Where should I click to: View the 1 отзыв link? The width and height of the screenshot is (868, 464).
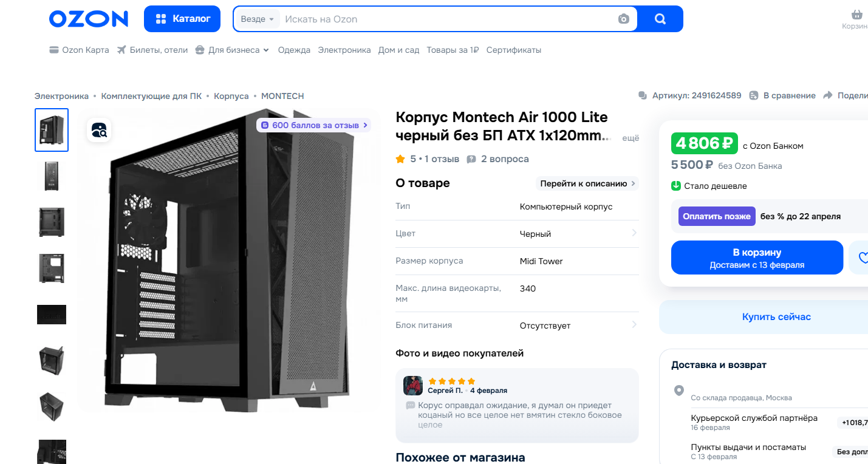click(x=442, y=159)
